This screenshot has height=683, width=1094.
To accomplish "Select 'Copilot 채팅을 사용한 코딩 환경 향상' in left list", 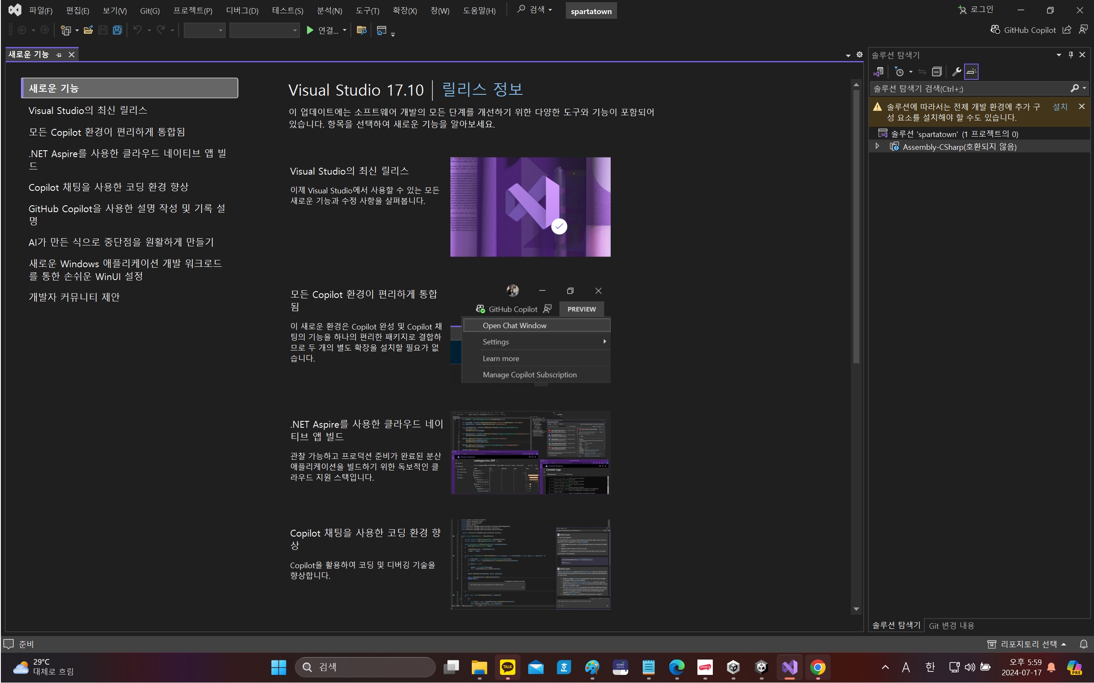I will pyautogui.click(x=109, y=187).
